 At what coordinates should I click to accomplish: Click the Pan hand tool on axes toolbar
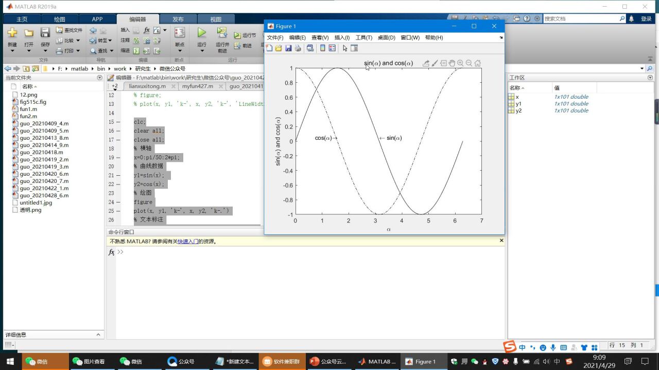tap(452, 63)
